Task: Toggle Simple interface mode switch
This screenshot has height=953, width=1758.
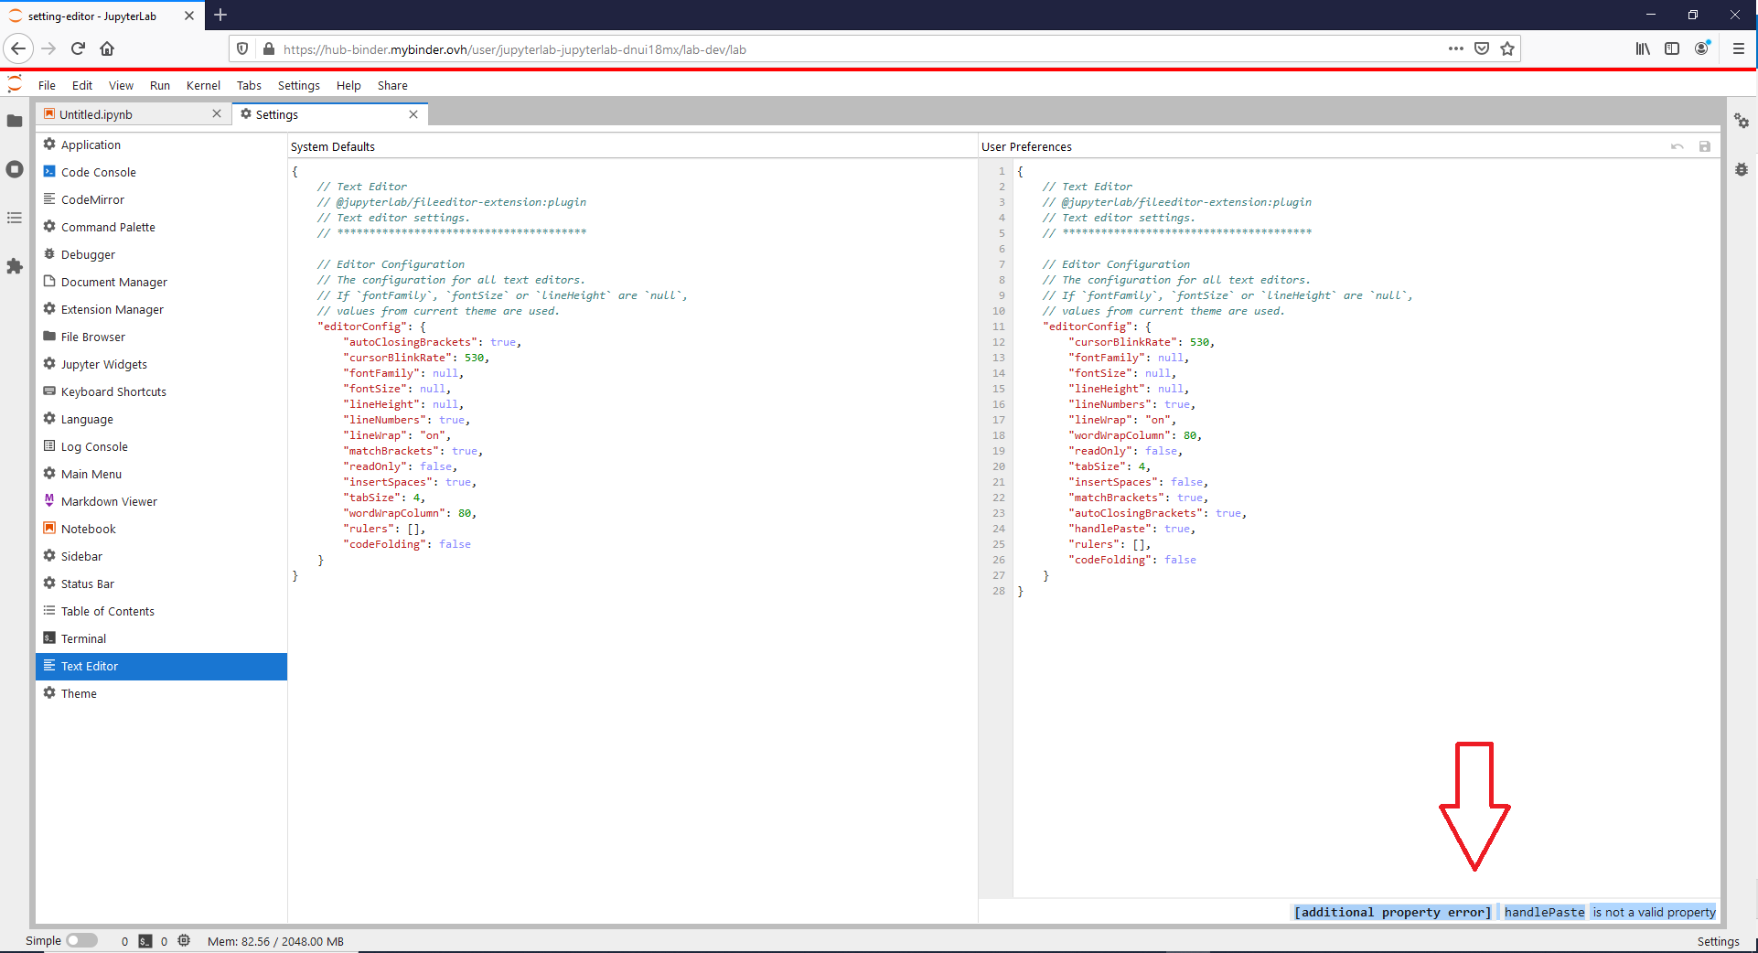Action: coord(81,941)
